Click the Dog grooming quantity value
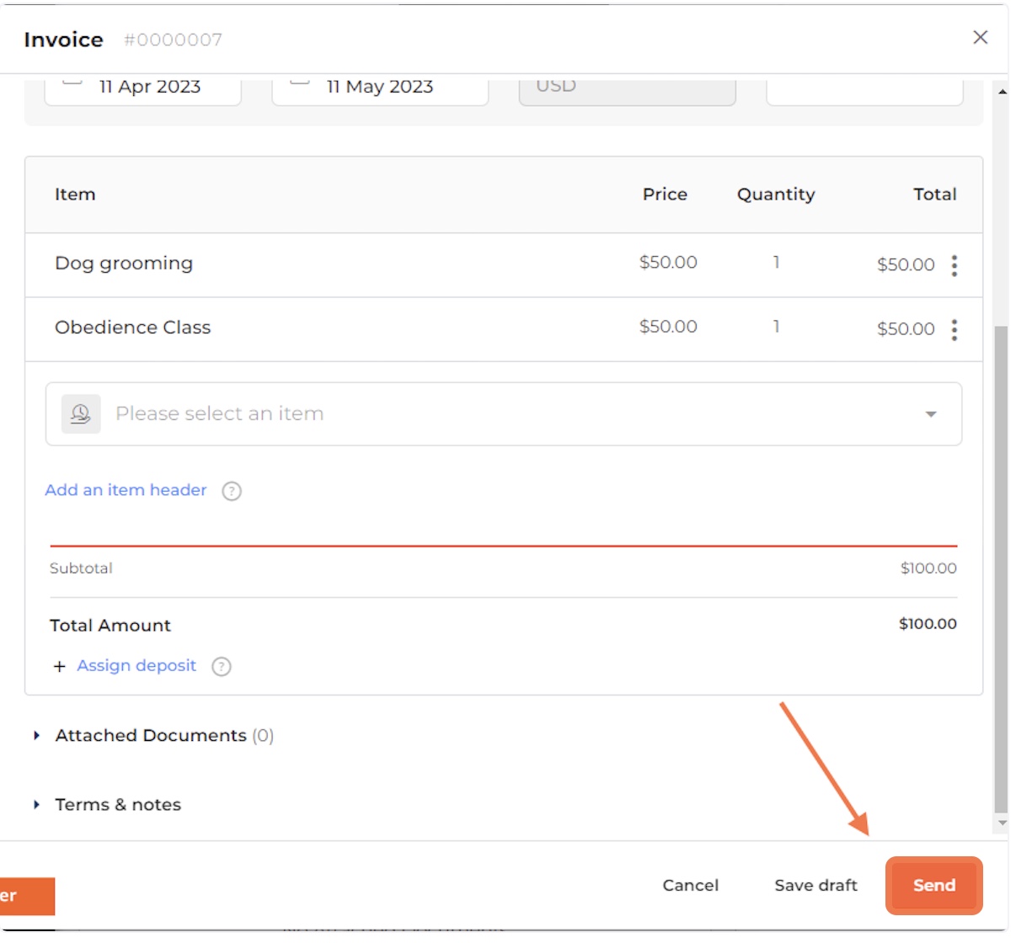 776,263
